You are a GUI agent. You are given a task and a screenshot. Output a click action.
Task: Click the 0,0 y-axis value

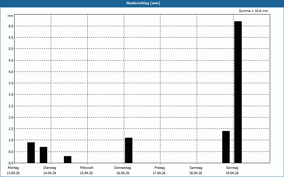[11, 163]
